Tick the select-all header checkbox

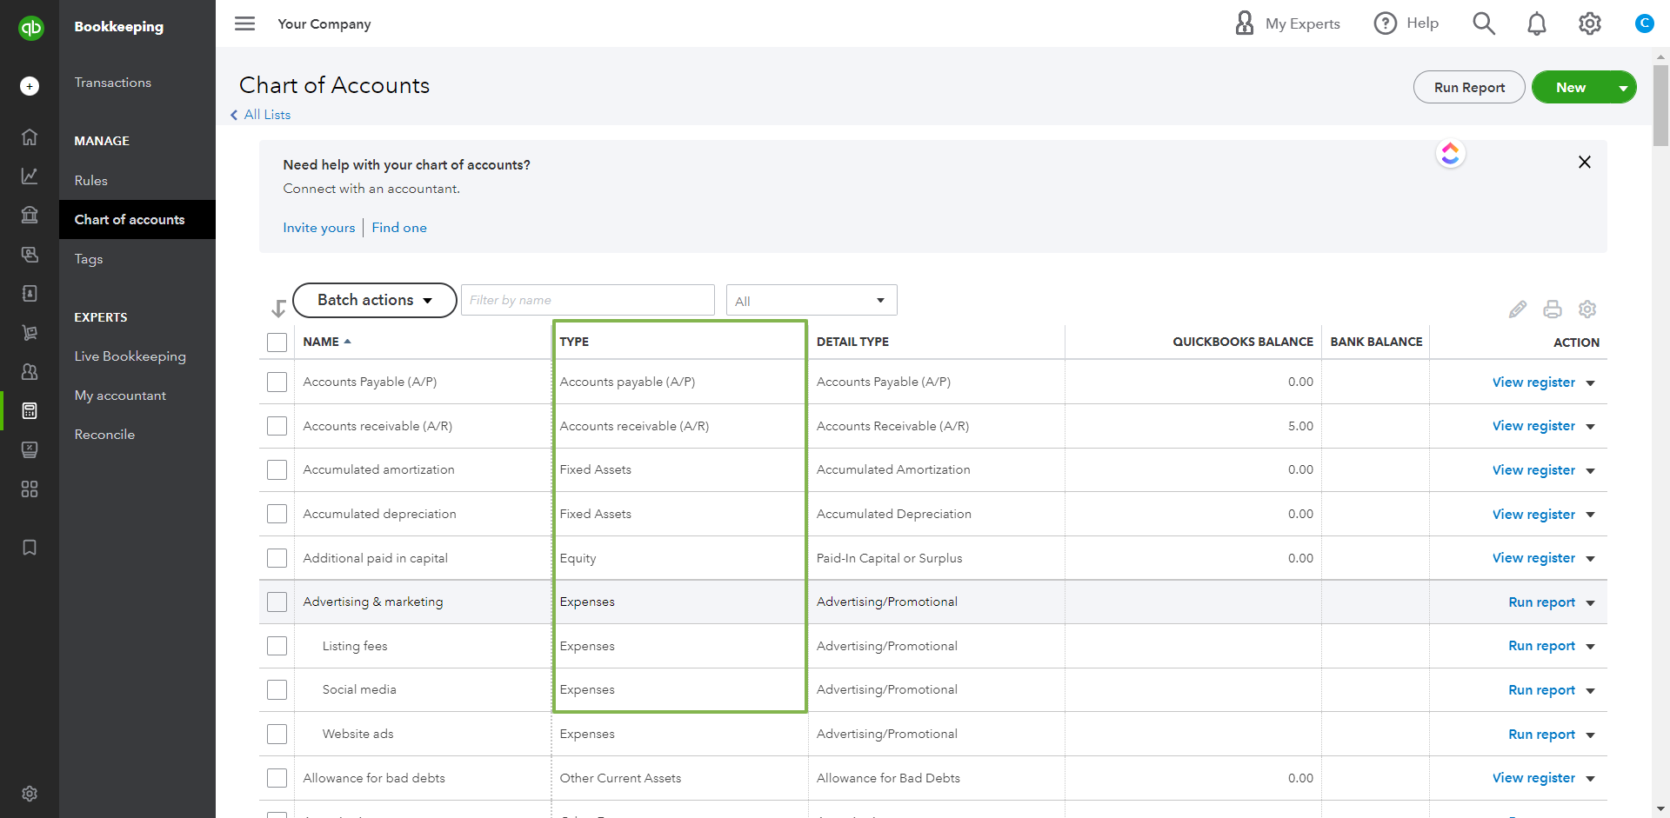pyautogui.click(x=277, y=342)
